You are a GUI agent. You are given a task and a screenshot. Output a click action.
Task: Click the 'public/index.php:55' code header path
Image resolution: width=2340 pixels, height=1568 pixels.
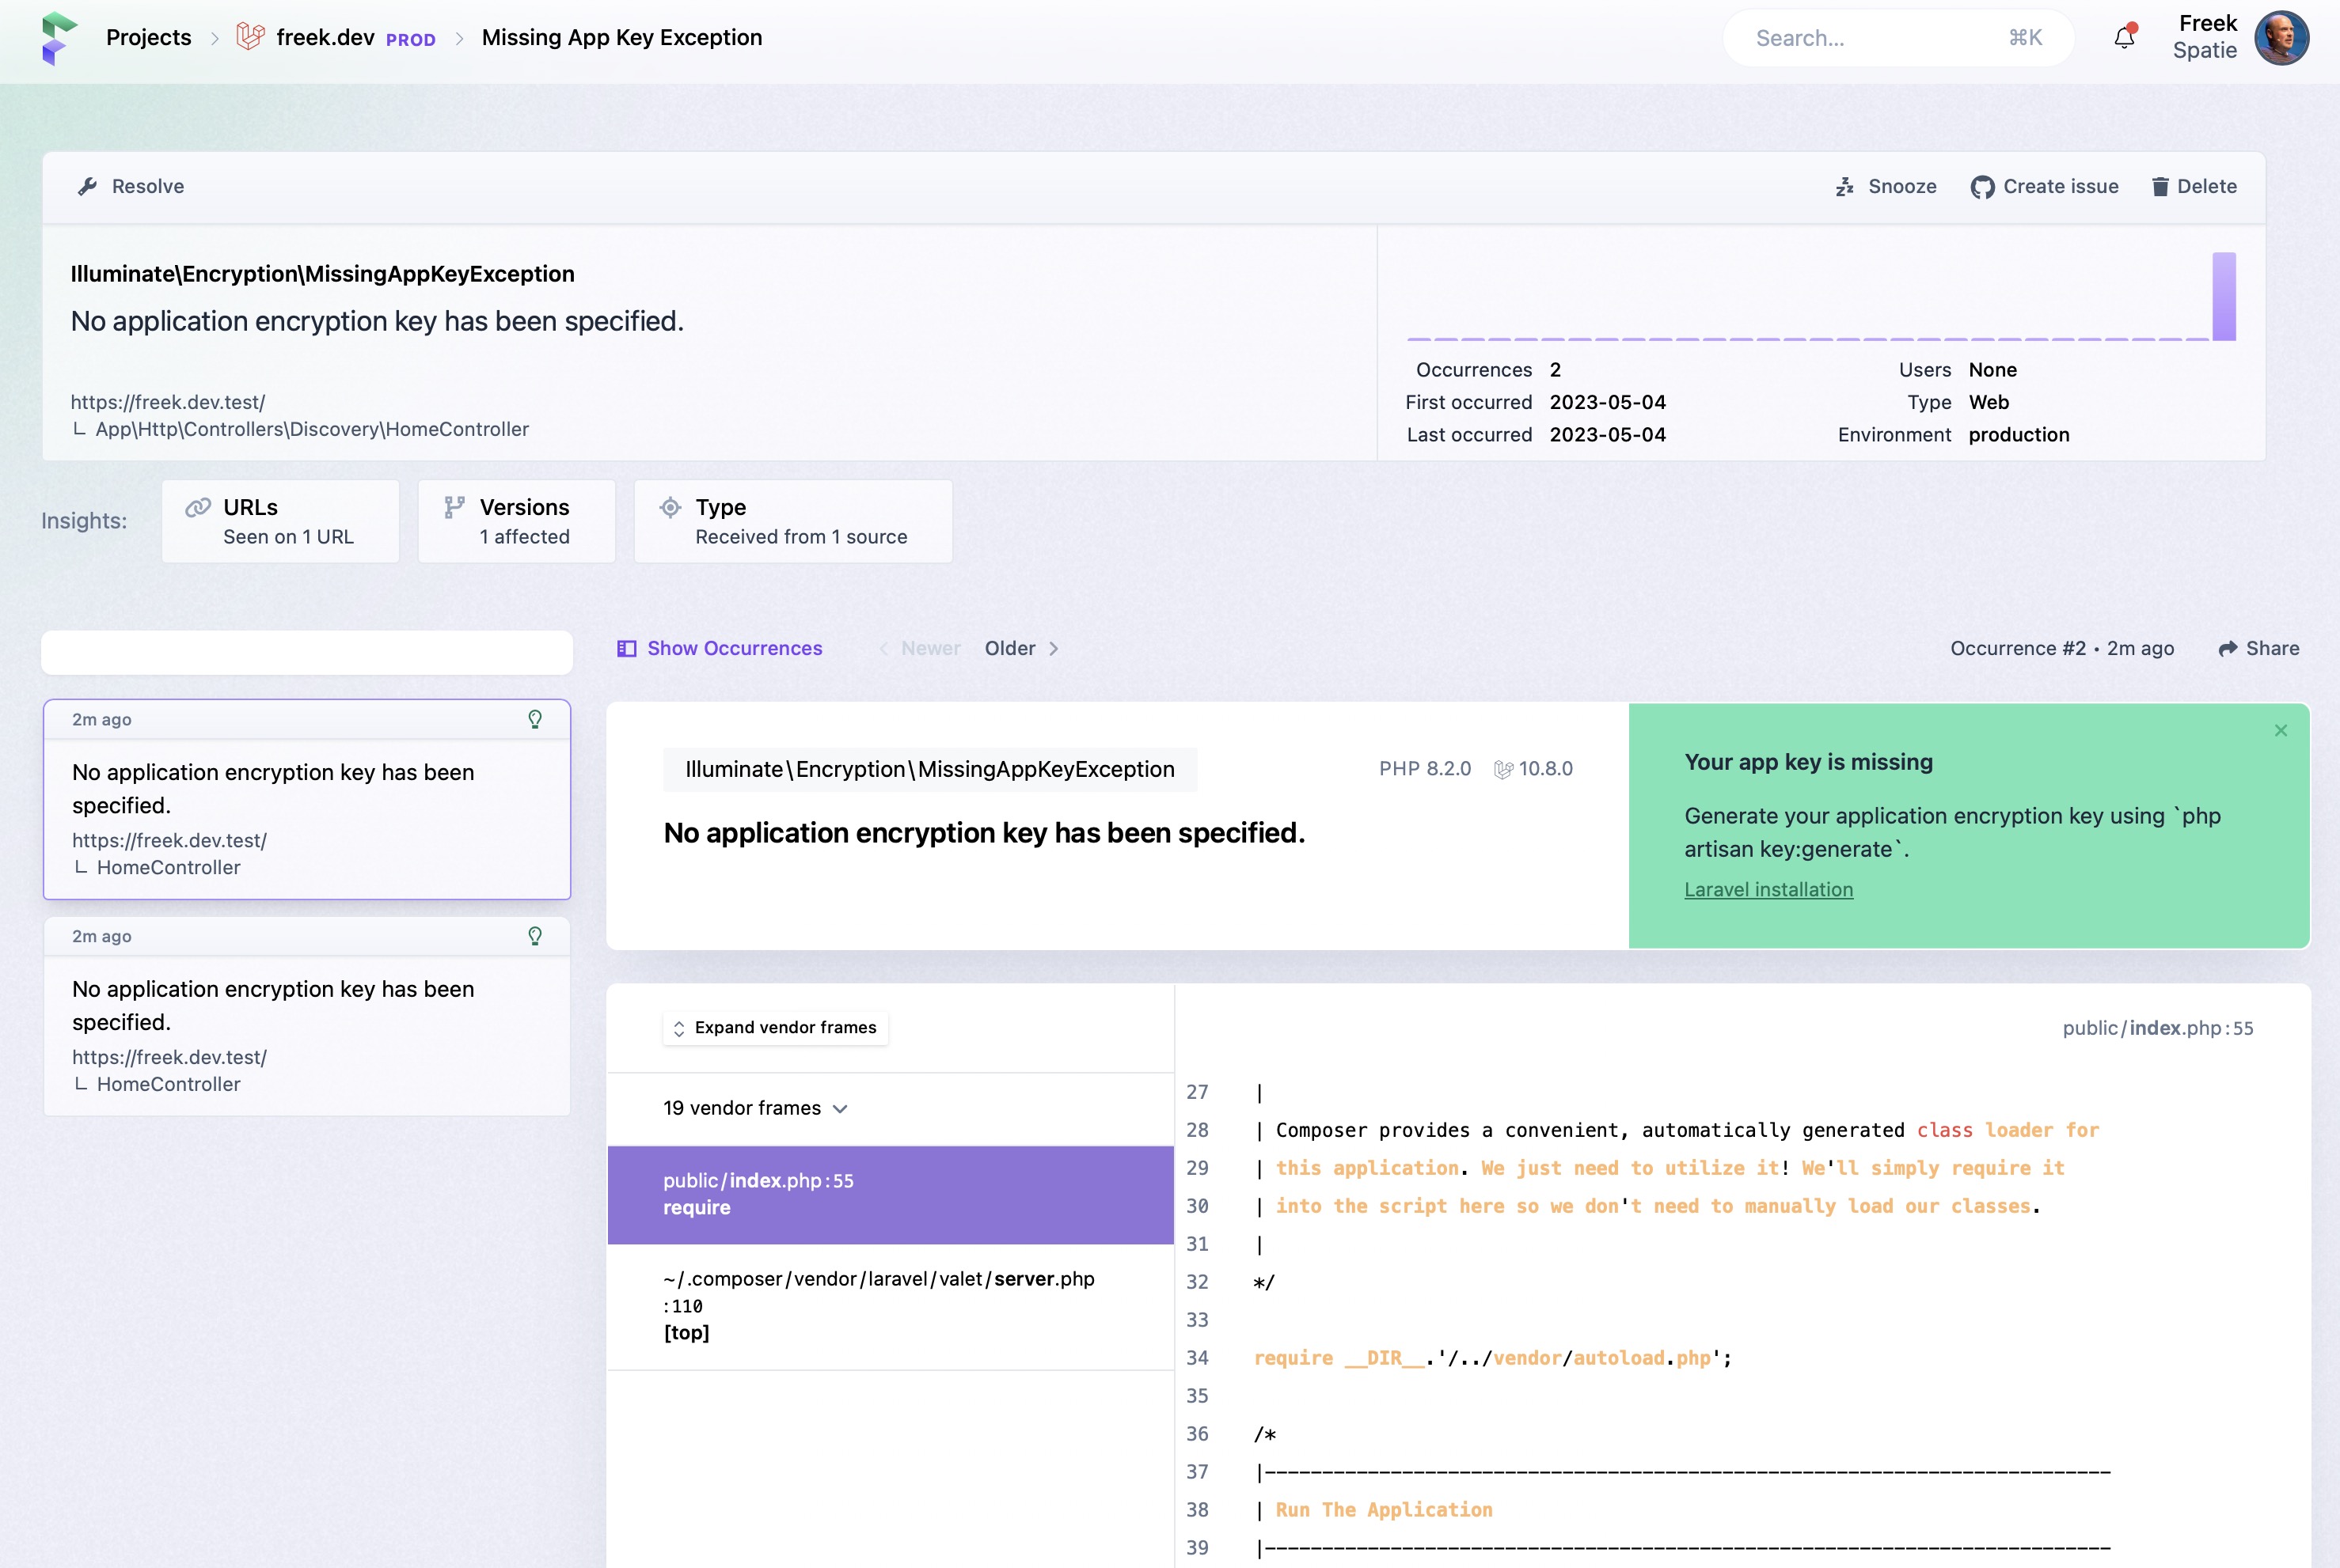(x=2158, y=1029)
